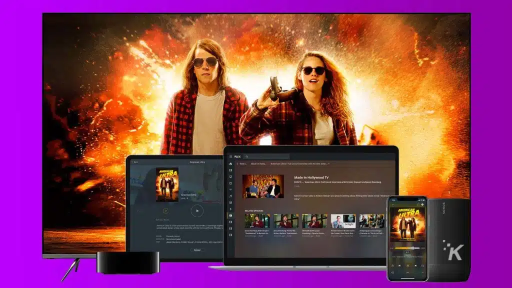
Task: Toggle repeat on the phone player
Action: (x=393, y=265)
